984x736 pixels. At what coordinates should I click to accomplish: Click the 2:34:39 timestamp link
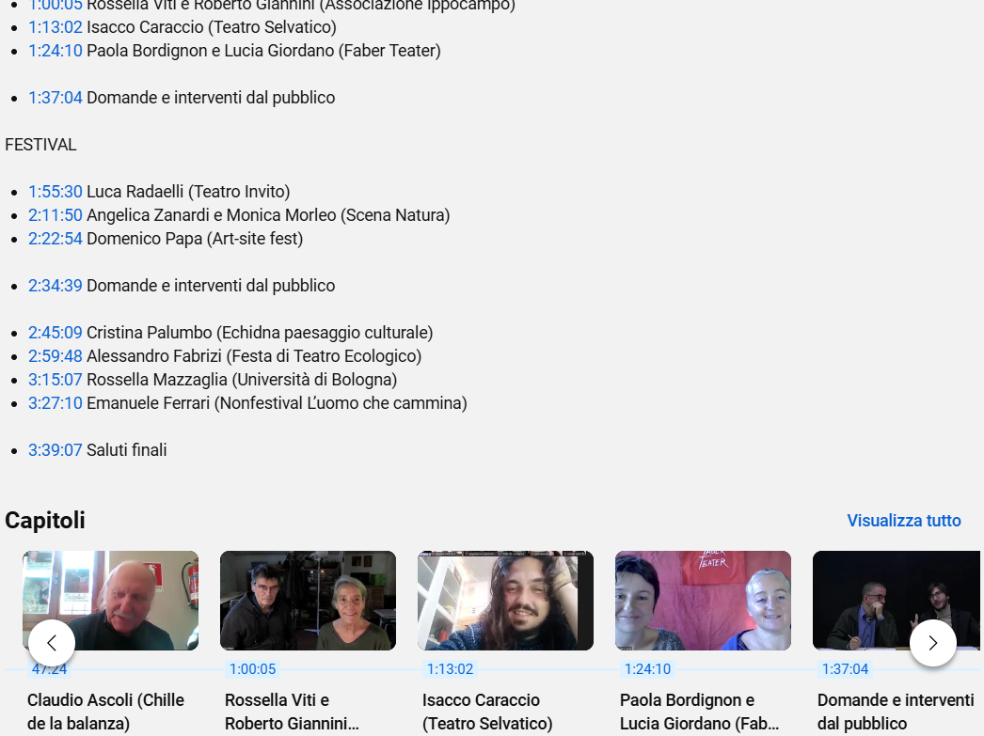click(56, 286)
